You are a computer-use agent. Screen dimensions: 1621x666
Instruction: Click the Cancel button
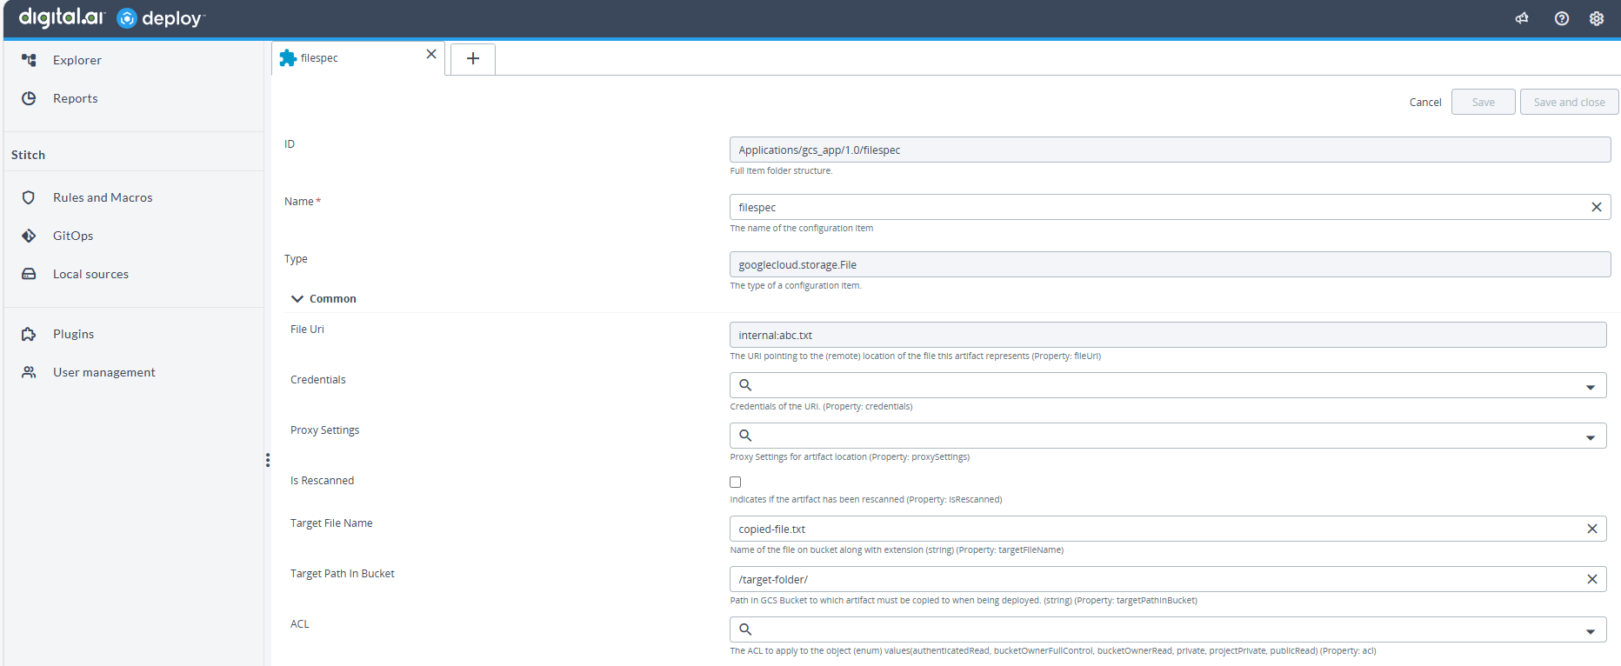(1425, 103)
